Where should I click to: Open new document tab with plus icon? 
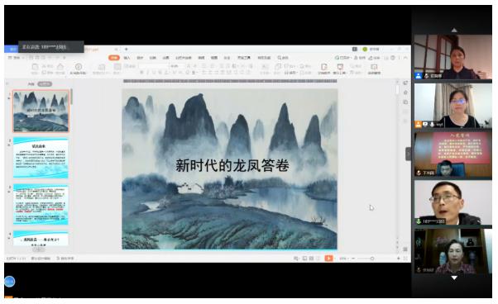click(126, 49)
